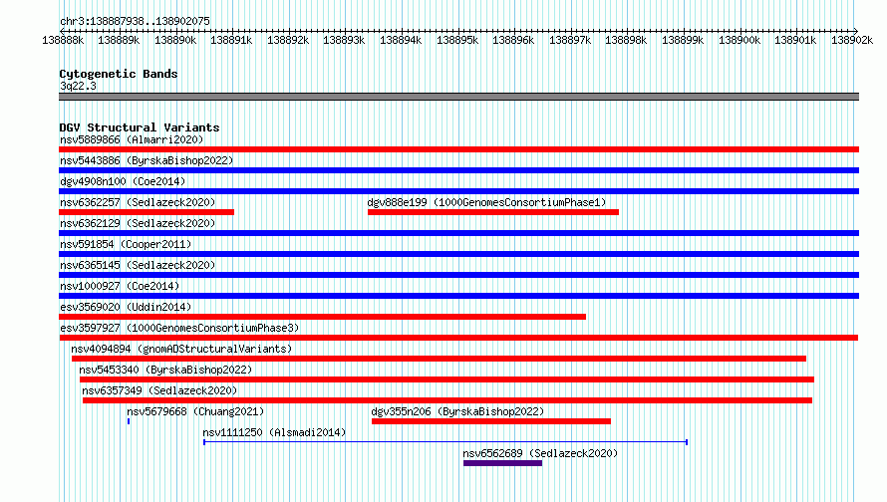Open the nsv5679668 (Chuang2021) label
Image resolution: width=887 pixels, height=502 pixels.
tap(195, 411)
